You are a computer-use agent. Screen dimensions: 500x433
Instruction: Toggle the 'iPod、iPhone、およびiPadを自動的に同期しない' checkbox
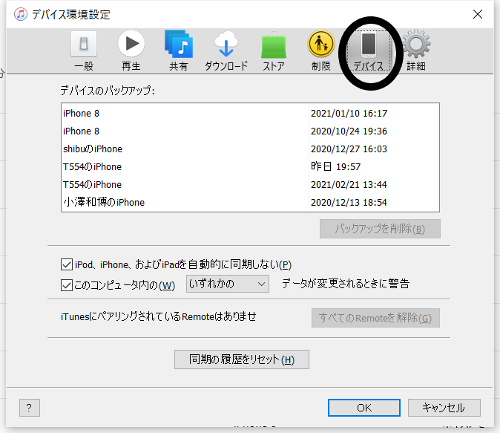coord(66,264)
